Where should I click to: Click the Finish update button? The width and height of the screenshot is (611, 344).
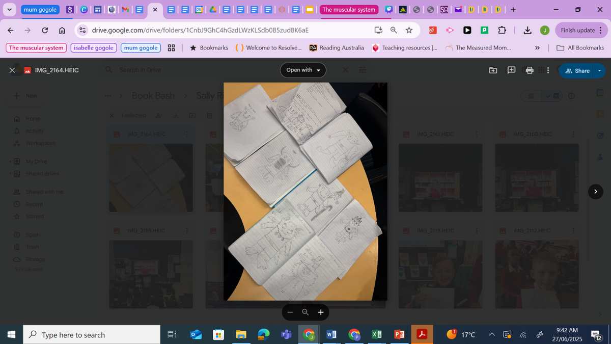coord(582,31)
